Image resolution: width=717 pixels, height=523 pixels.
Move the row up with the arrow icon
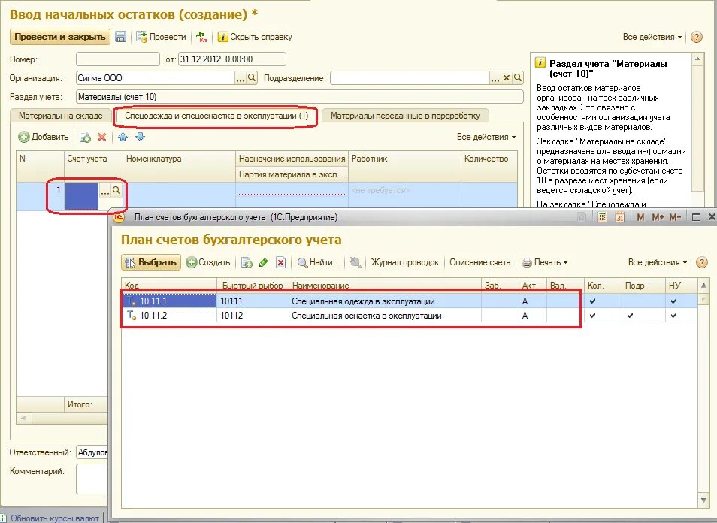point(123,137)
